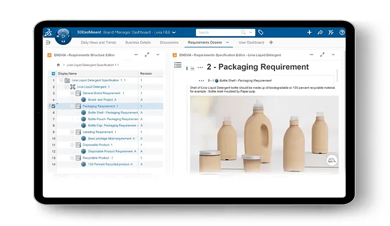Open the Requirements Dossier tab dropdown
The height and width of the screenshot is (226, 390).
click(x=227, y=43)
